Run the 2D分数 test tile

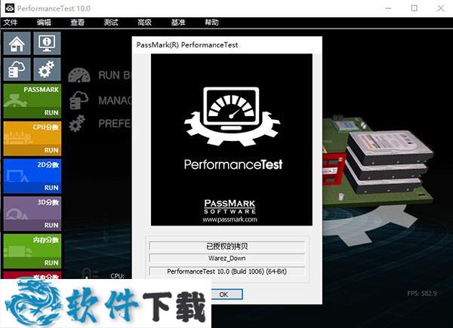[32, 176]
